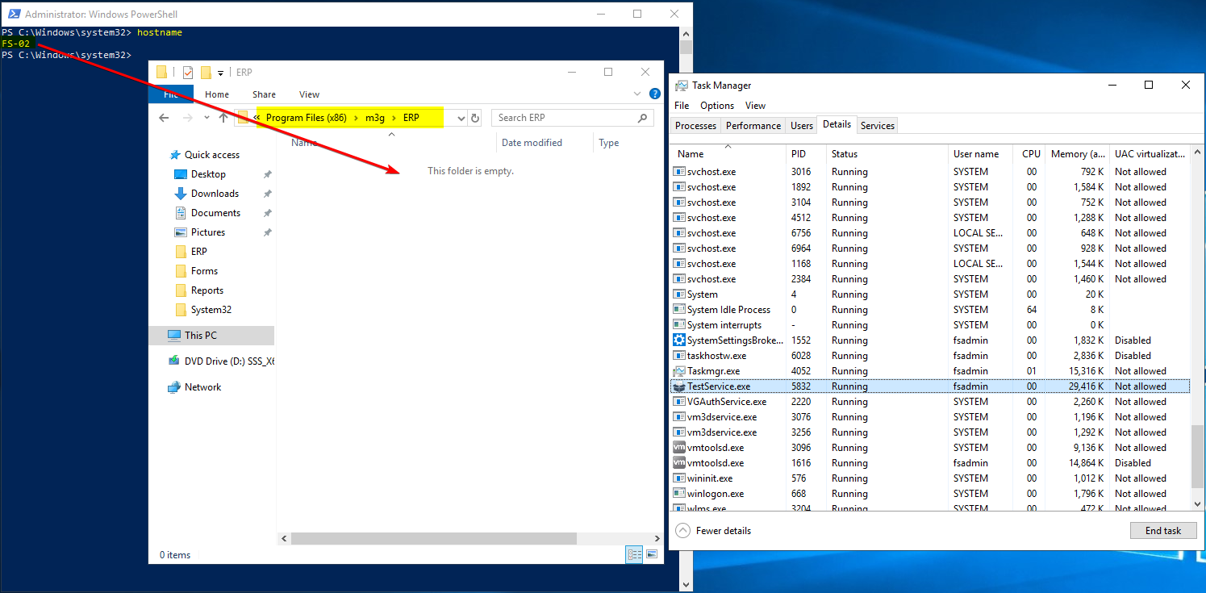Select the Reports folder in sidebar
Viewport: 1206px width, 593px height.
pyautogui.click(x=207, y=290)
